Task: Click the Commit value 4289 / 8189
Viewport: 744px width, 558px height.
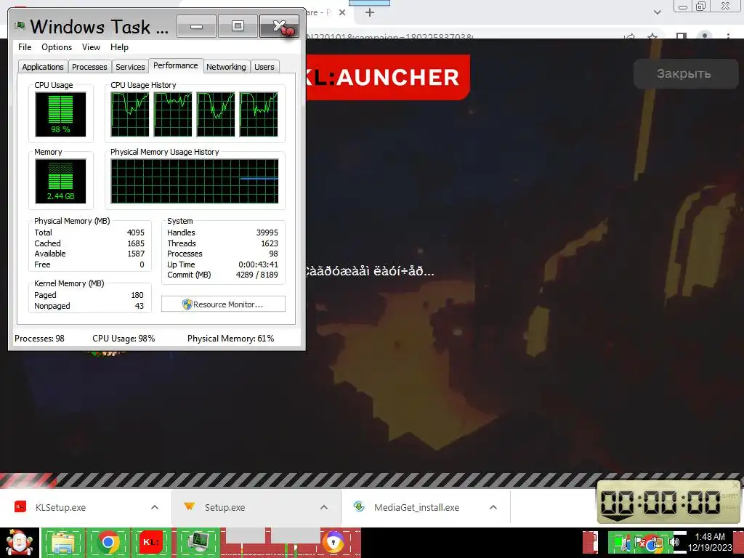Action: (x=256, y=275)
